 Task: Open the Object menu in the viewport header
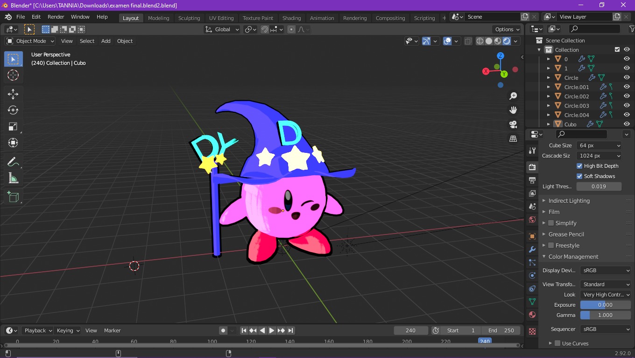[125, 41]
